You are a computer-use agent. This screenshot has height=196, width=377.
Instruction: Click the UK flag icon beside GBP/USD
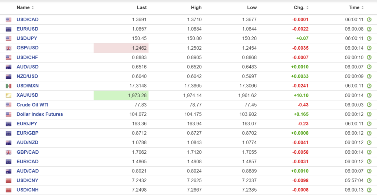click(8, 48)
